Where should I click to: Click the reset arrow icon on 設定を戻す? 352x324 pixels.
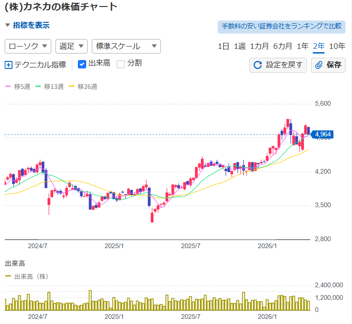pos(257,65)
